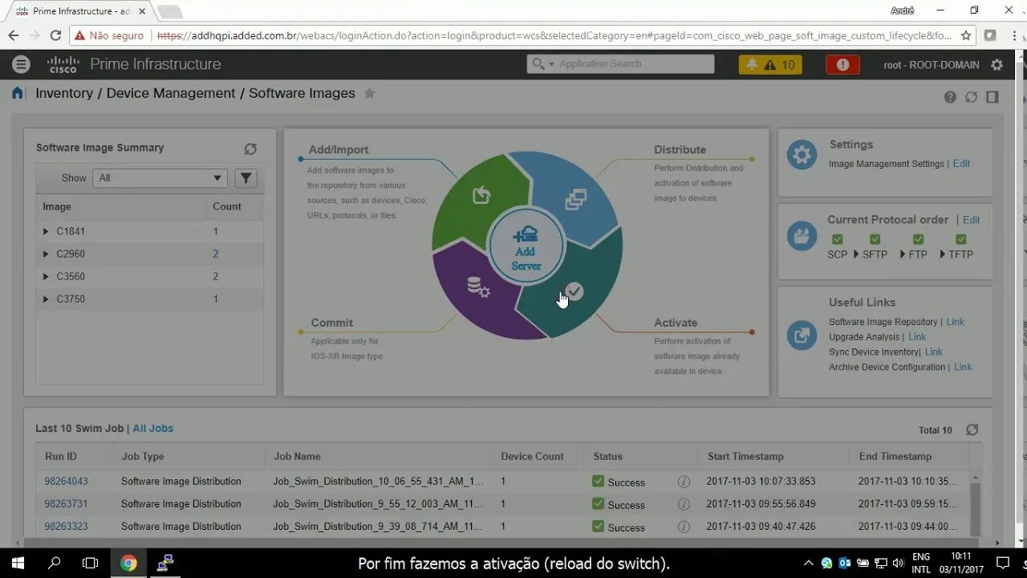This screenshot has height=578, width=1027.
Task: Refresh the Software Image Summary panel
Action: click(x=250, y=149)
